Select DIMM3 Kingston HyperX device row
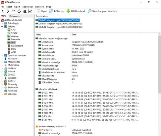The image size is (161, 136). [x=60, y=24]
